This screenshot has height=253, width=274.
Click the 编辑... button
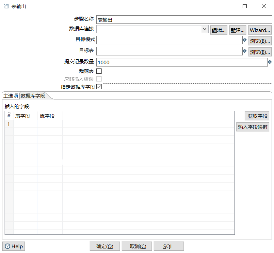pyautogui.click(x=218, y=30)
